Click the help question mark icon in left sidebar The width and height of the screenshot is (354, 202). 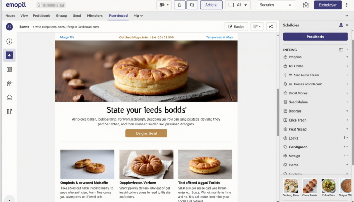9,41
